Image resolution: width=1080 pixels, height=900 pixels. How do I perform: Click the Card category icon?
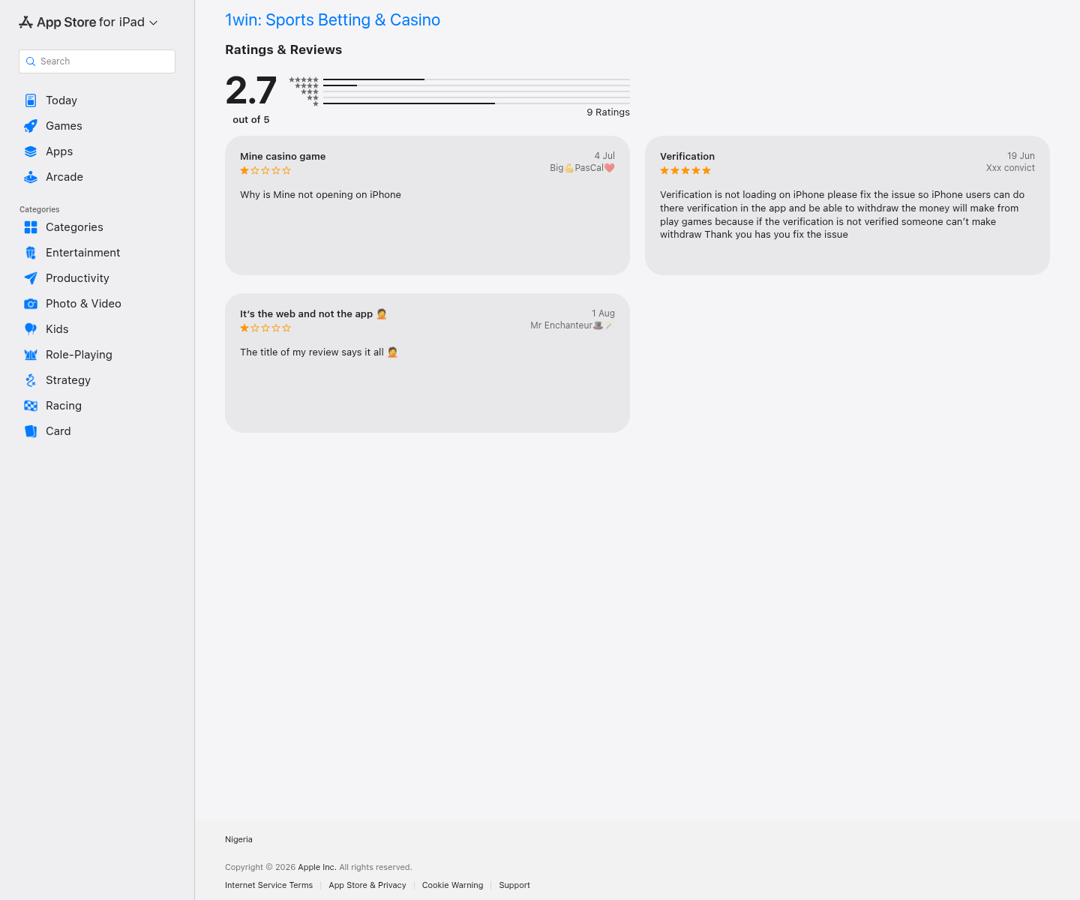tap(31, 431)
